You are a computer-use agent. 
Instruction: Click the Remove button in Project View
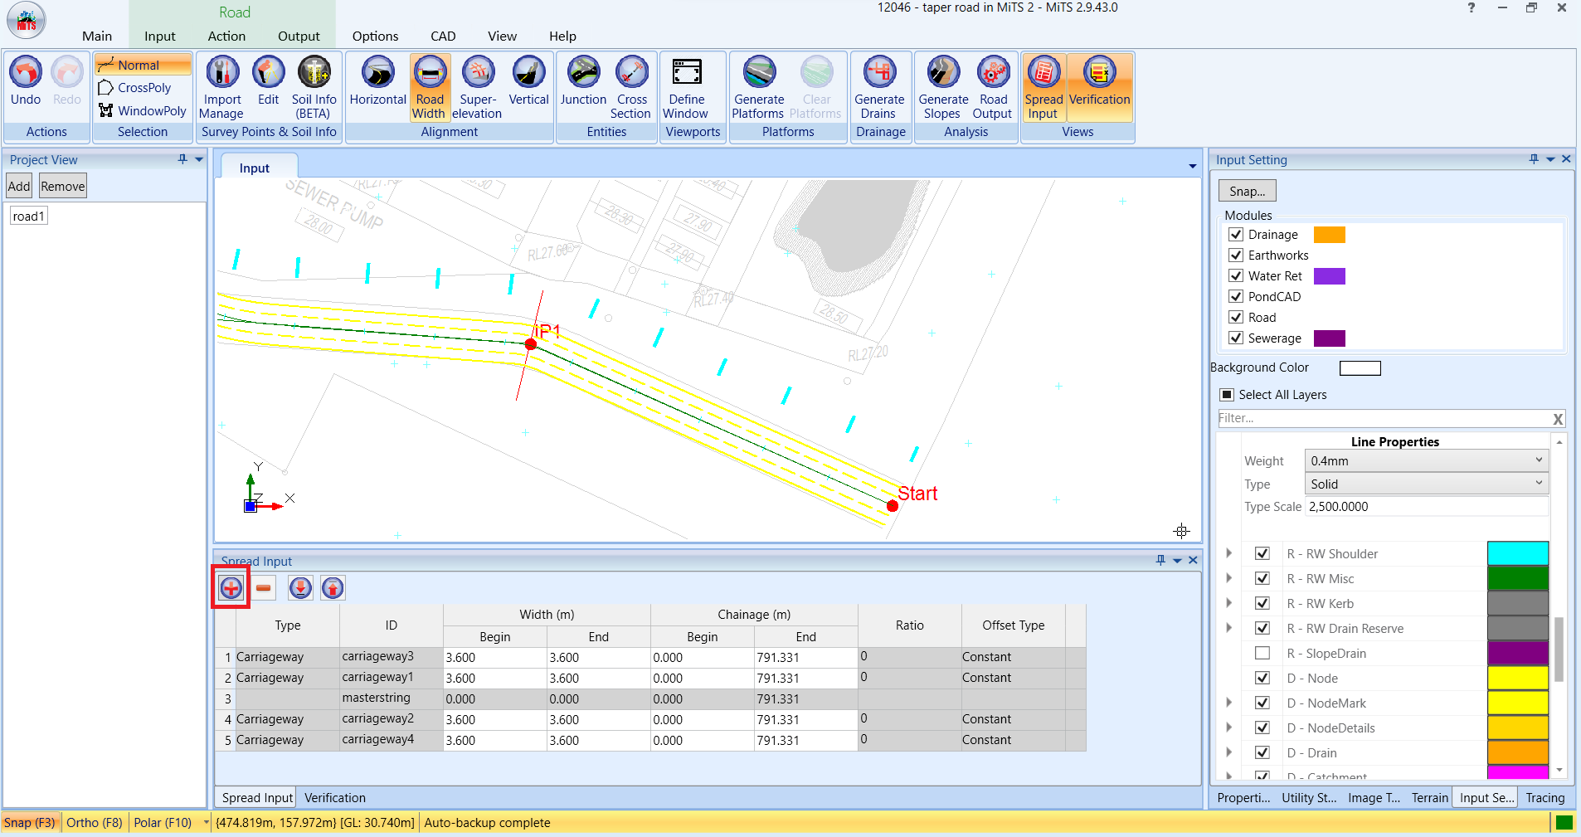61,186
